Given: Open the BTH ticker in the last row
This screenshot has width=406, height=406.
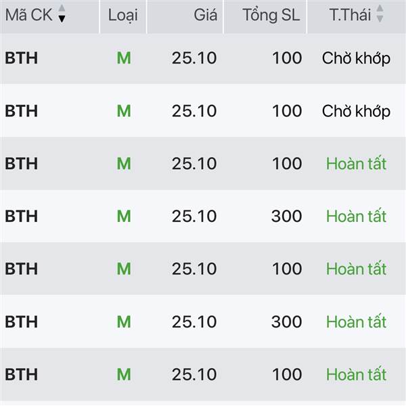Looking at the screenshot, I should click(21, 374).
